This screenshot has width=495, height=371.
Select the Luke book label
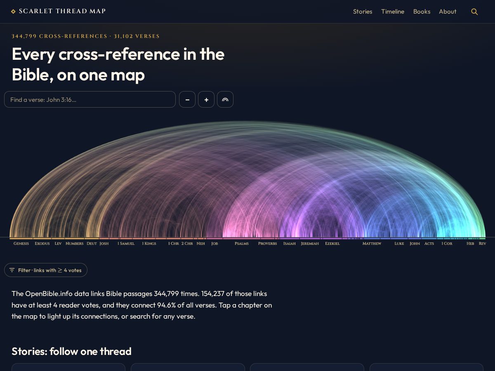click(x=399, y=244)
